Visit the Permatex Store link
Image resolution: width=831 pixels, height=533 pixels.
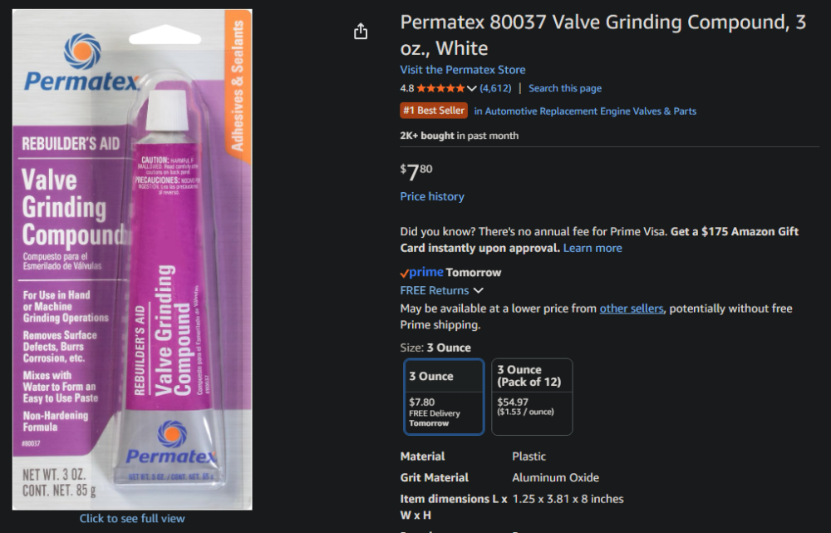(462, 70)
